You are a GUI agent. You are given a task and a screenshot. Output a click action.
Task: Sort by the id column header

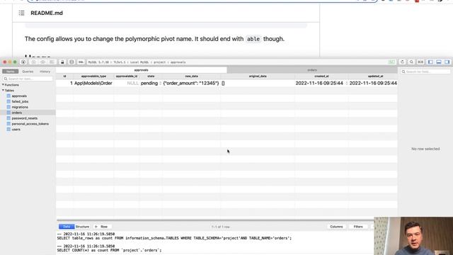[64, 76]
